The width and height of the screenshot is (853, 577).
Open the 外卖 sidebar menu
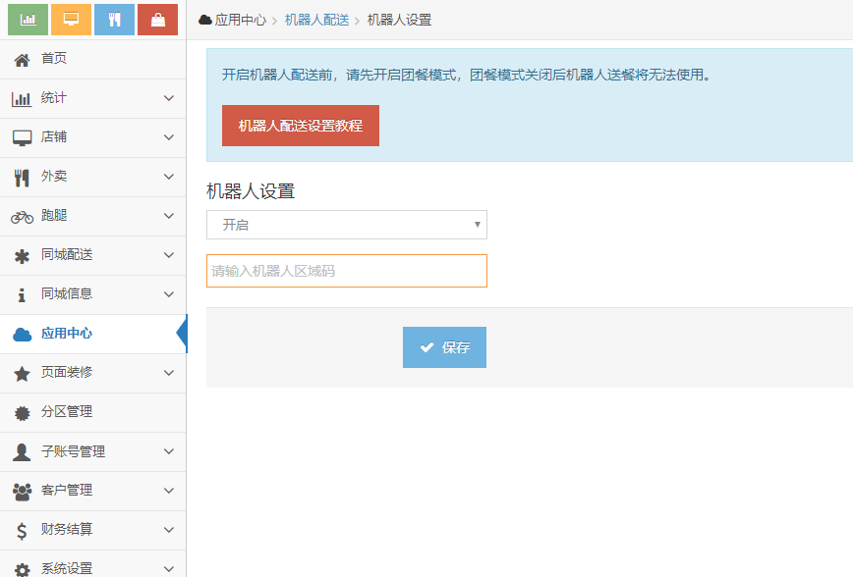coord(54,178)
